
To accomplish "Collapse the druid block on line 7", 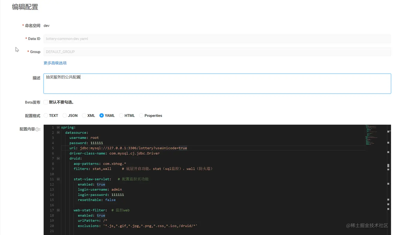I will (58, 158).
